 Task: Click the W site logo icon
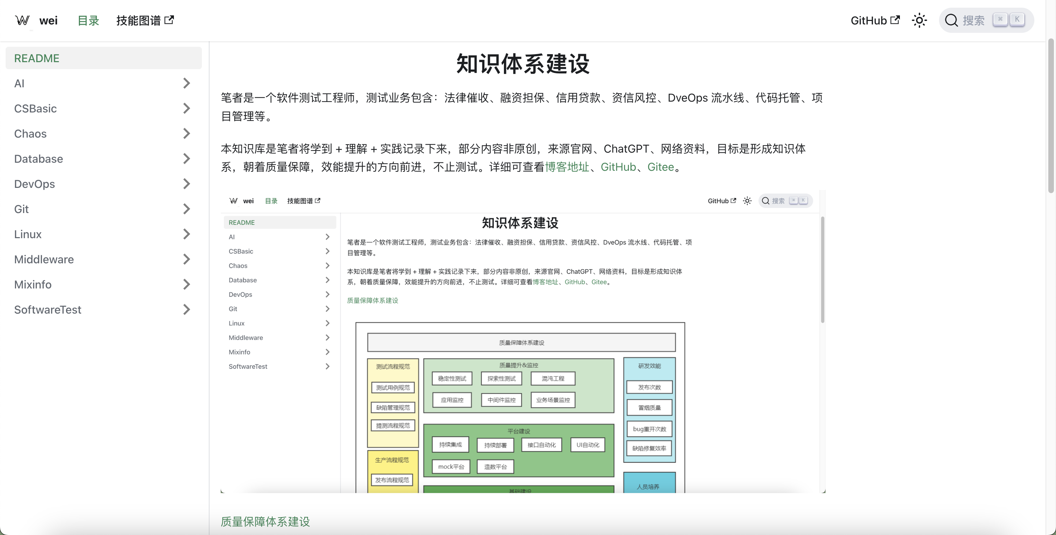(x=22, y=20)
